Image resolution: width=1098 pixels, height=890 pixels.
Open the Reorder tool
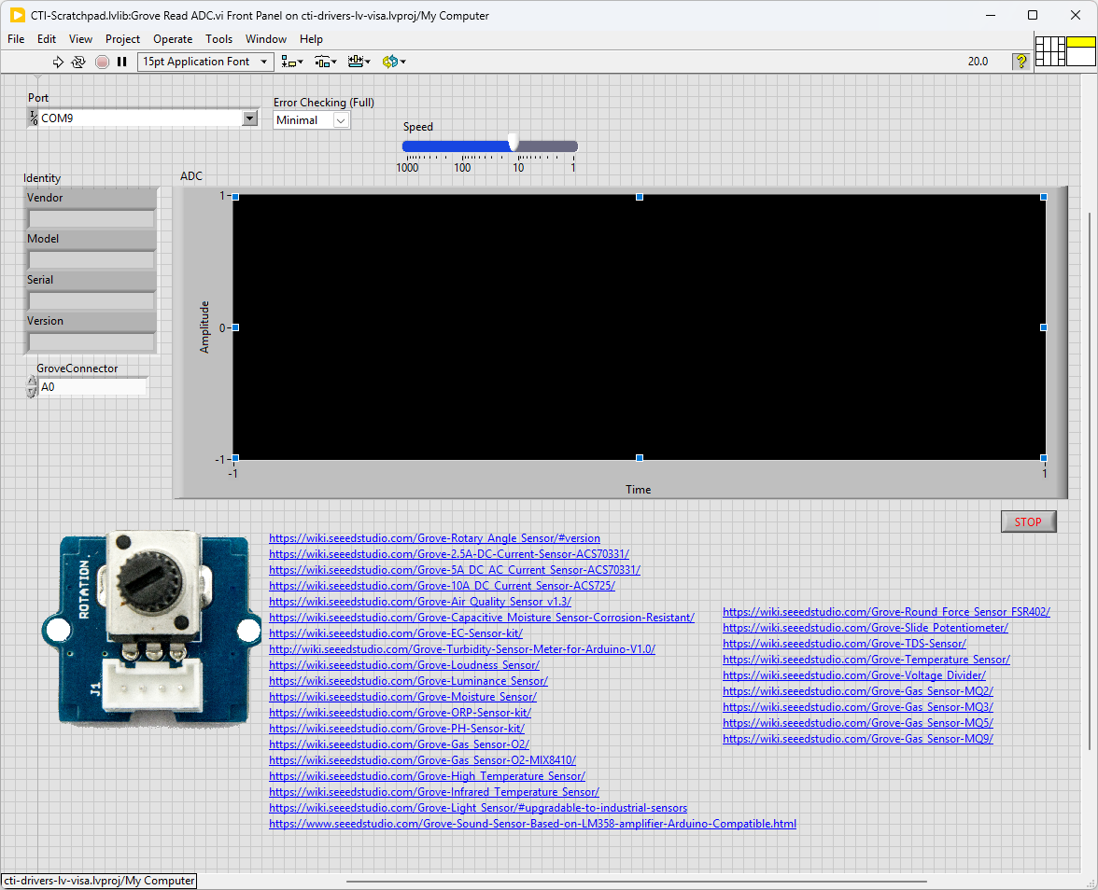click(393, 62)
